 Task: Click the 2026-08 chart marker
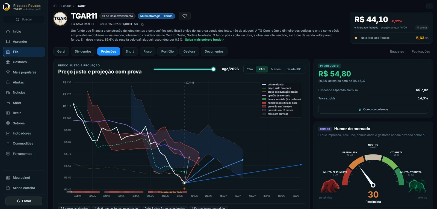pos(190,83)
